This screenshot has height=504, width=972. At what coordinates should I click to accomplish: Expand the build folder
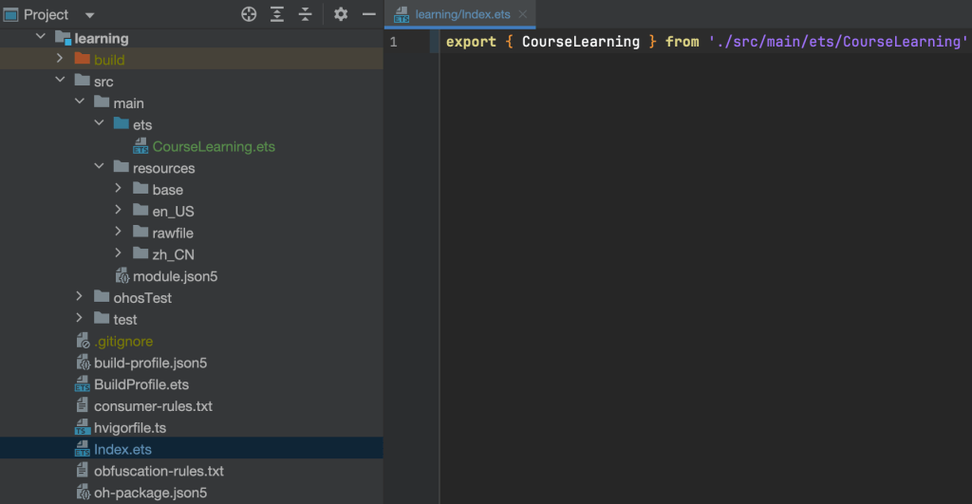click(59, 60)
